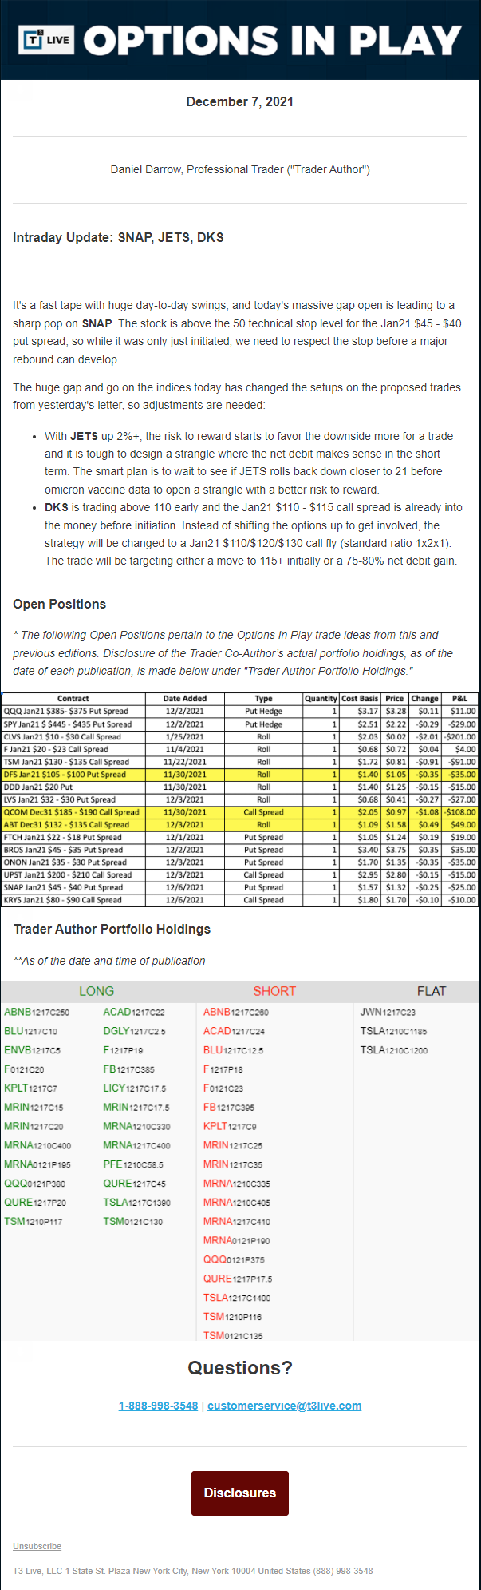Click the TSLA1217C1400 short position ticker

pos(237,1298)
